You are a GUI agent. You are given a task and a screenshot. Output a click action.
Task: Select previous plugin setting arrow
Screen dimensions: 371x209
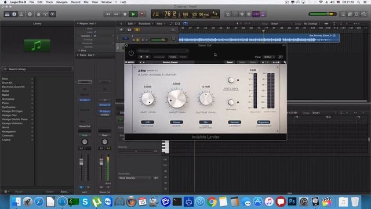(x=141, y=57)
